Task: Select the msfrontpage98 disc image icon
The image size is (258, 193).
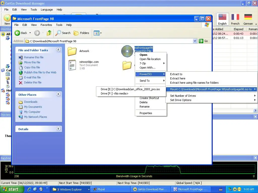Action: [x=127, y=51]
